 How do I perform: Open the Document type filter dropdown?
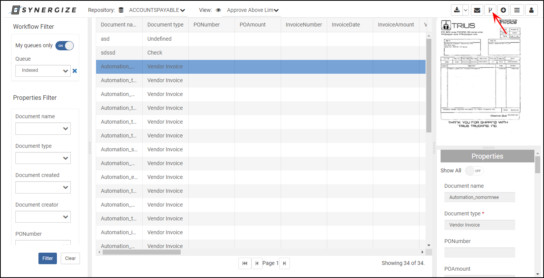click(x=43, y=158)
